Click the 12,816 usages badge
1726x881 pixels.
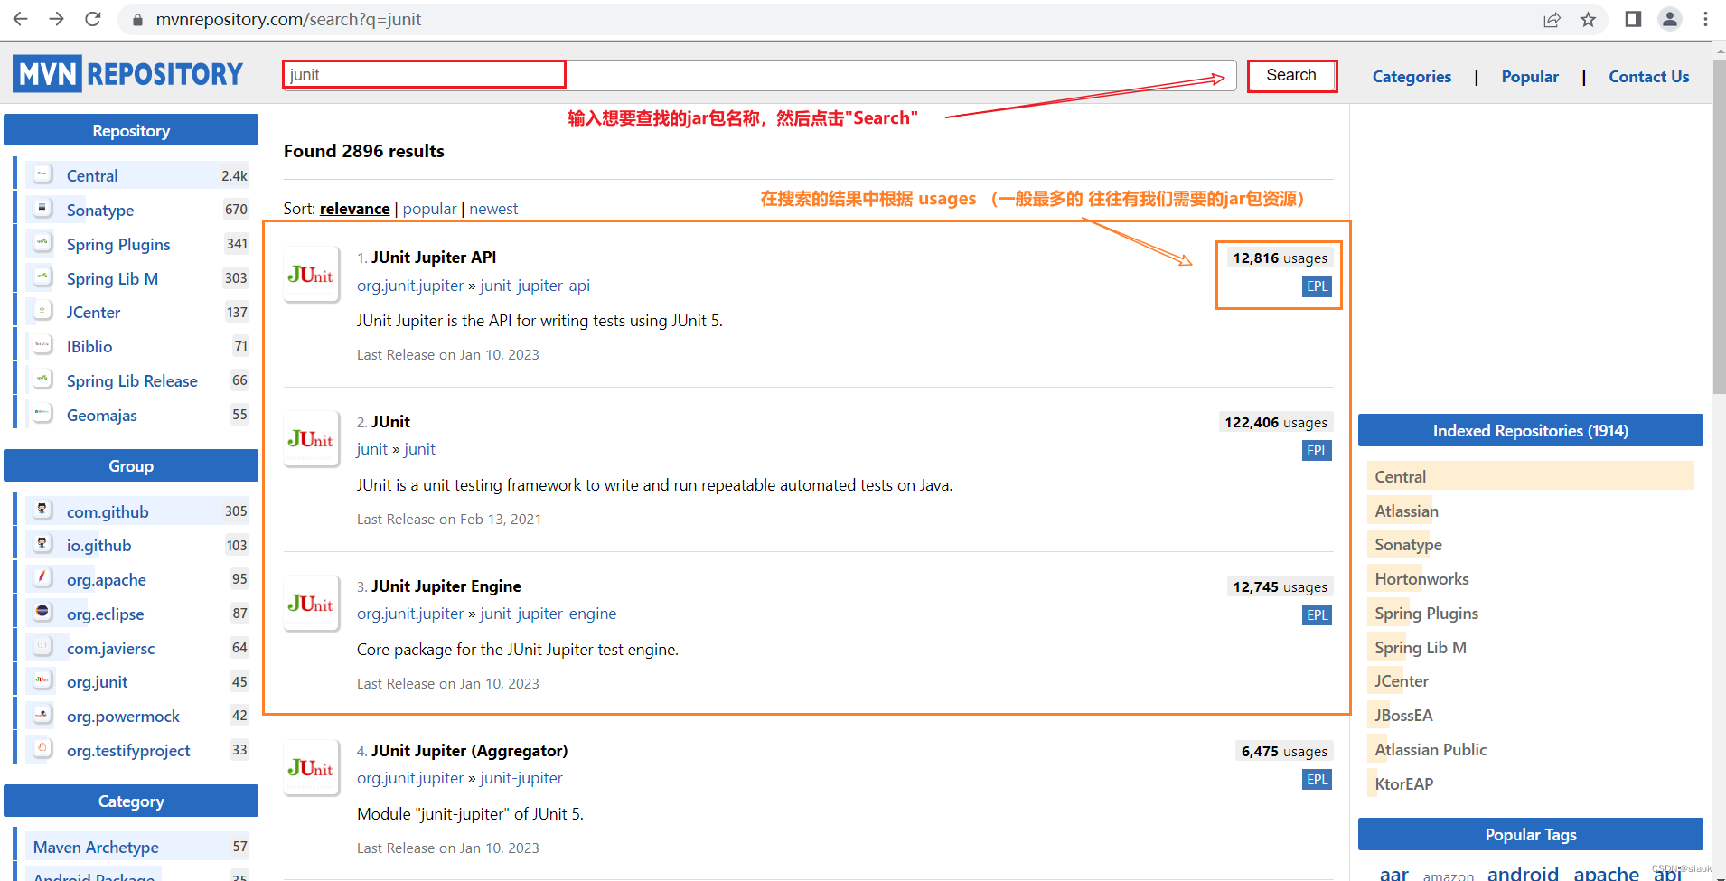tap(1280, 258)
